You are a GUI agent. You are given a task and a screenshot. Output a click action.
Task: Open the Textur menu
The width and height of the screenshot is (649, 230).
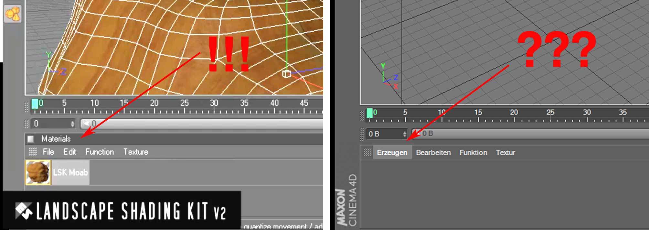pyautogui.click(x=505, y=152)
